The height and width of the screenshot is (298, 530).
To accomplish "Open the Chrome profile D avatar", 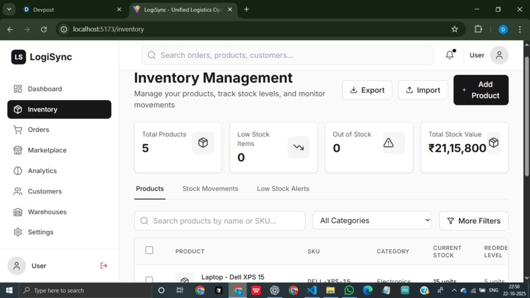I will coord(503,30).
